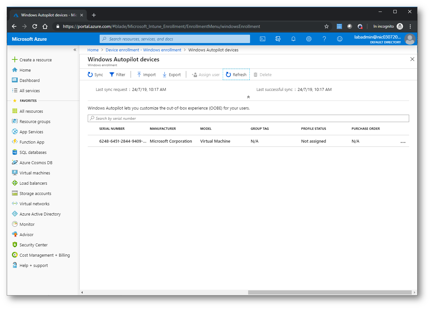
Task: Click the GROUP TAG column header
Action: [x=260, y=128]
